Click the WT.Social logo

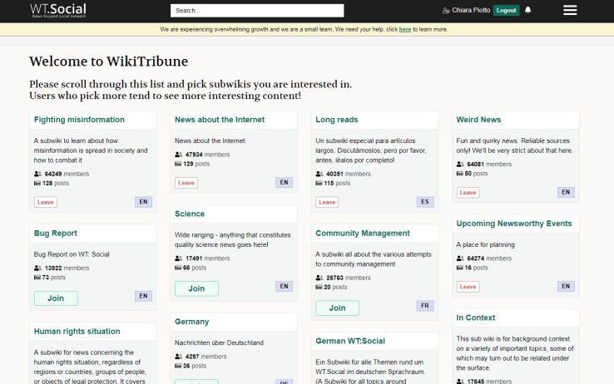58,10
